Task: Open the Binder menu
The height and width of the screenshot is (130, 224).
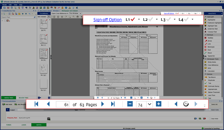Action: pos(5,5)
